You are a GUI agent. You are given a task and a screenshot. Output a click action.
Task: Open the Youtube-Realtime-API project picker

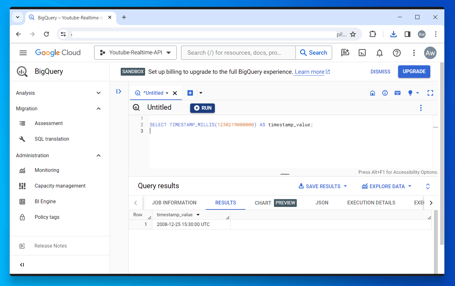(135, 53)
